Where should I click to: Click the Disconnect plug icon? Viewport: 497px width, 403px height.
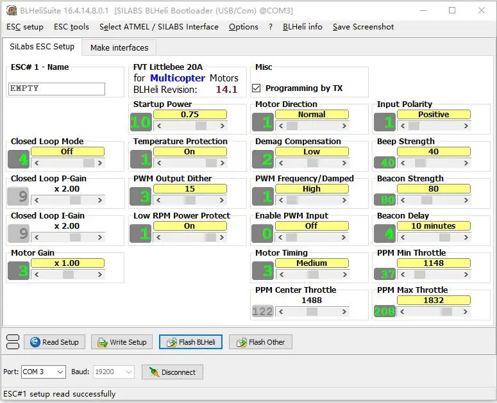pyautogui.click(x=154, y=372)
